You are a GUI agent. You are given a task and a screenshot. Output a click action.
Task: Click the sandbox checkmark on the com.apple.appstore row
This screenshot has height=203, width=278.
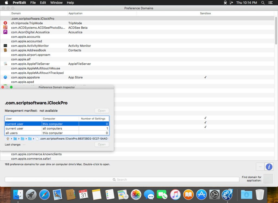[206, 77]
